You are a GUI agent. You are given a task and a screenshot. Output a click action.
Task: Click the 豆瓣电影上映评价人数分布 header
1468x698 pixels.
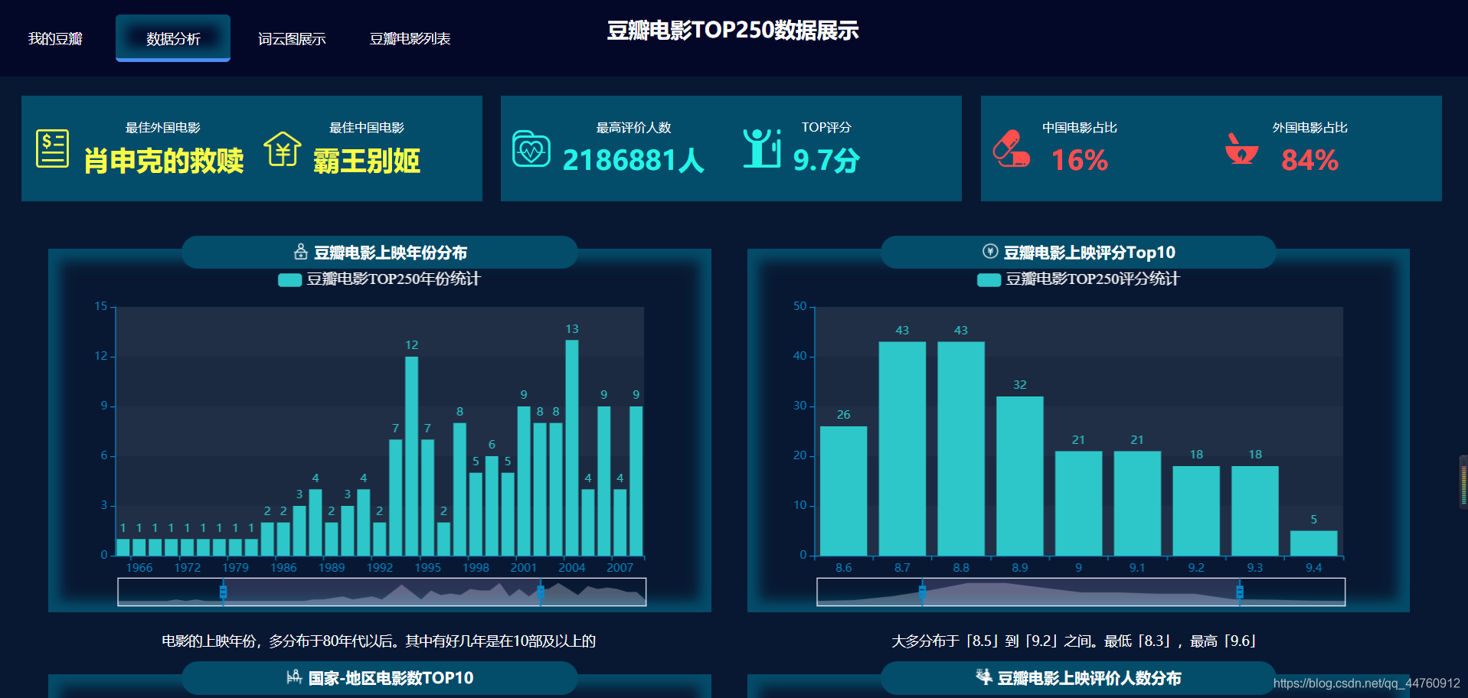click(x=1078, y=677)
